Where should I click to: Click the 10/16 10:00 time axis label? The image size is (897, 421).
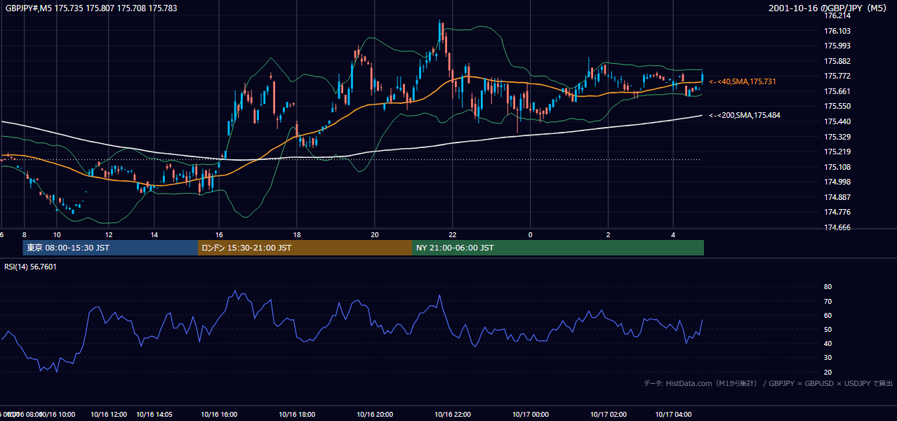coord(58,415)
